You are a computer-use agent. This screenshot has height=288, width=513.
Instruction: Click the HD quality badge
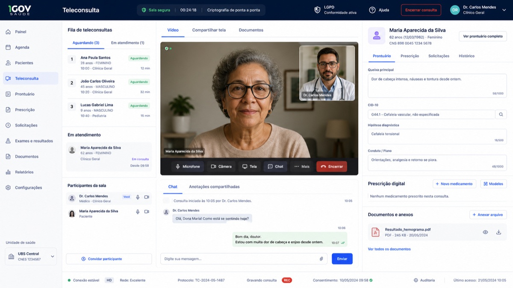tap(109, 280)
